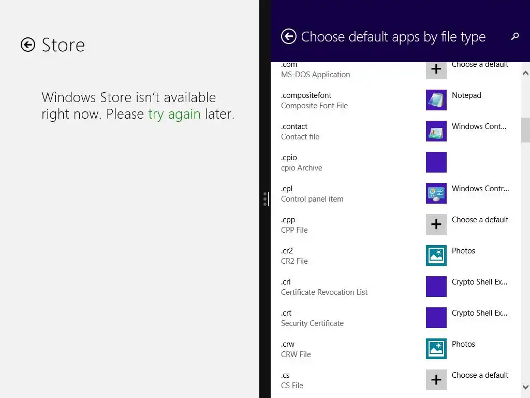Click the purple tile for .crt
The width and height of the screenshot is (530, 398).
coord(436,318)
